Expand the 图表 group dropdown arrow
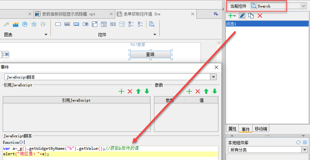The image size is (310, 160). coord(46,34)
